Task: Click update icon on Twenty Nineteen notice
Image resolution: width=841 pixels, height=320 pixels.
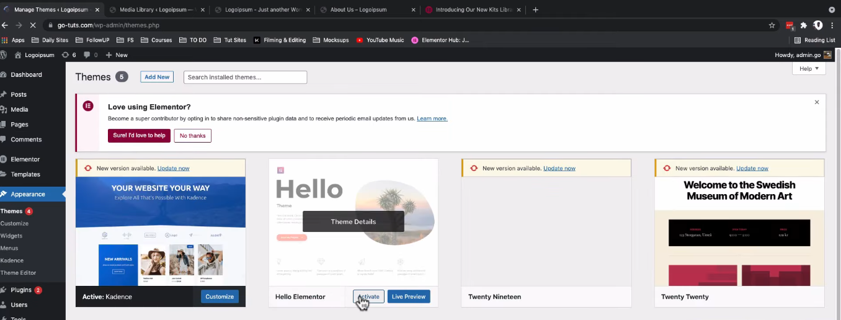Action: [474, 168]
